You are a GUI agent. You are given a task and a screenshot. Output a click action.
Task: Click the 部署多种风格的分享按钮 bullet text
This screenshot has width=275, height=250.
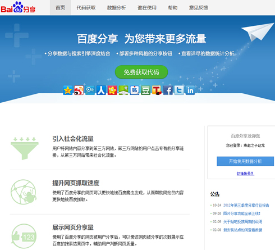tap(146, 53)
